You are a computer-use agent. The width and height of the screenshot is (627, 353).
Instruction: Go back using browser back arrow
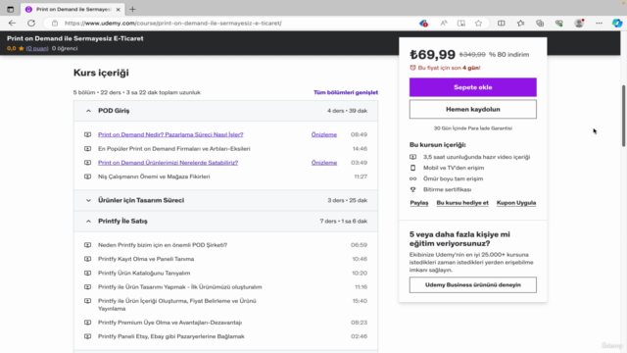(12, 24)
